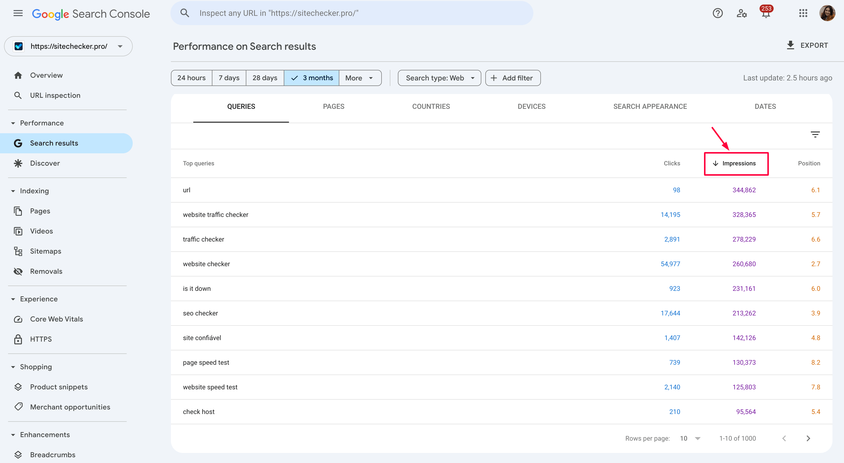Screen dimensions: 844x463
Task: Click the 54,977 clicks value
Action: (670, 264)
